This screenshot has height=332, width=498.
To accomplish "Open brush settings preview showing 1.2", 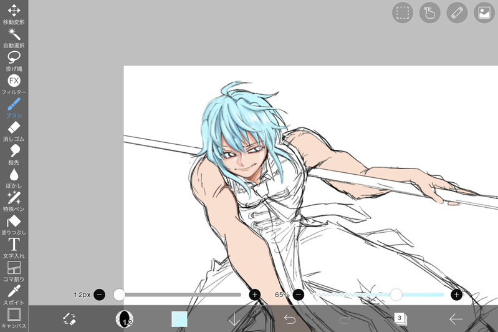I will [124, 319].
